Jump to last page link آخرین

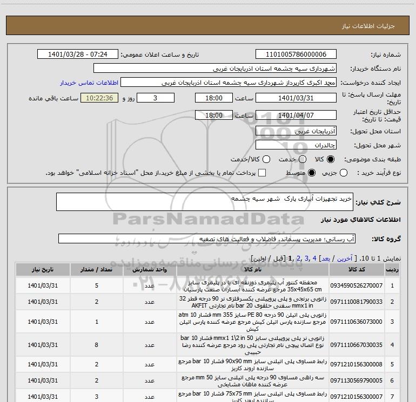pyautogui.click(x=345, y=258)
